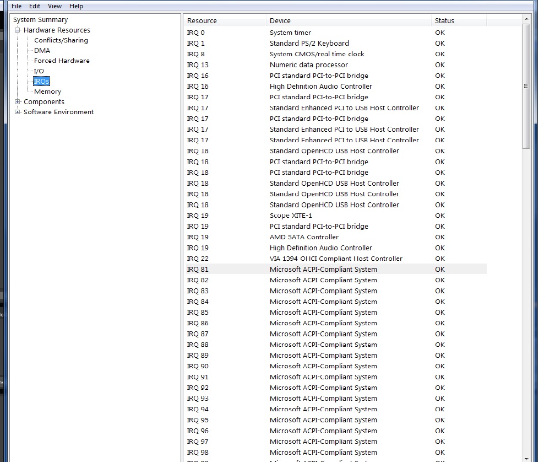Open the File menu
This screenshot has width=555, height=462.
click(17, 6)
